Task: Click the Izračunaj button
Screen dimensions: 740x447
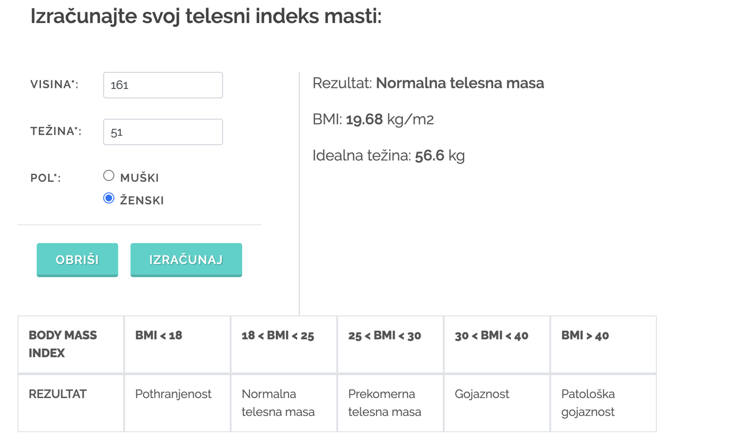Action: 186,260
